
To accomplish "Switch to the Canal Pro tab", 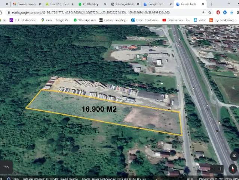I will tap(58, 4).
